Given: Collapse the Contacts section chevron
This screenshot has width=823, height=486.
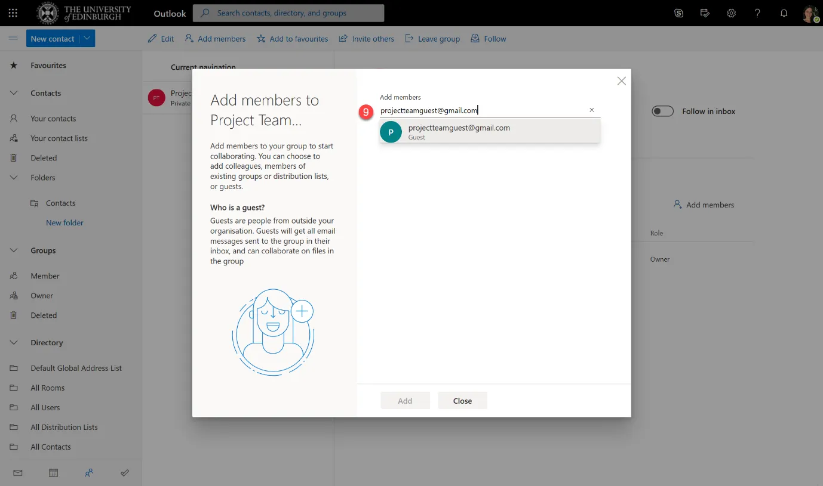Looking at the screenshot, I should (x=13, y=93).
